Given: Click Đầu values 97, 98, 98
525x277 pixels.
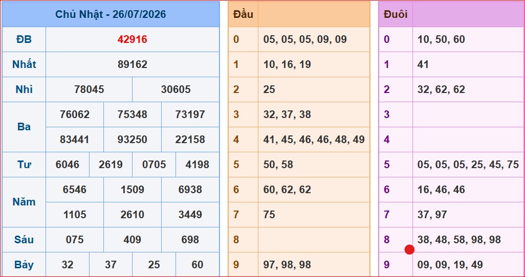Looking at the screenshot, I should coord(287,265).
